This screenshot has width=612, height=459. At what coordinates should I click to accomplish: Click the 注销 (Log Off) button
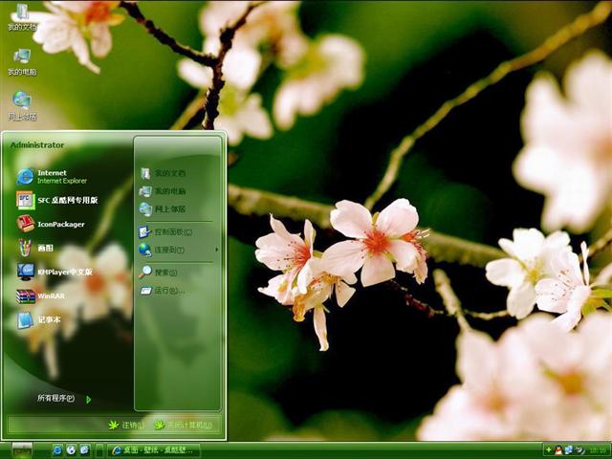click(125, 425)
